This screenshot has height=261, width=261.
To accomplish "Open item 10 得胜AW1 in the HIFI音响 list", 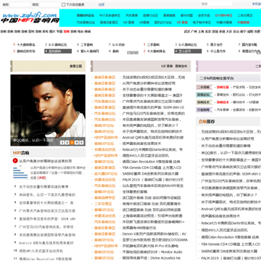I will 41,251.
